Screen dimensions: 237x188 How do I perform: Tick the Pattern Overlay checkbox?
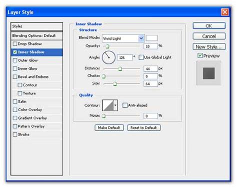pos(15,126)
